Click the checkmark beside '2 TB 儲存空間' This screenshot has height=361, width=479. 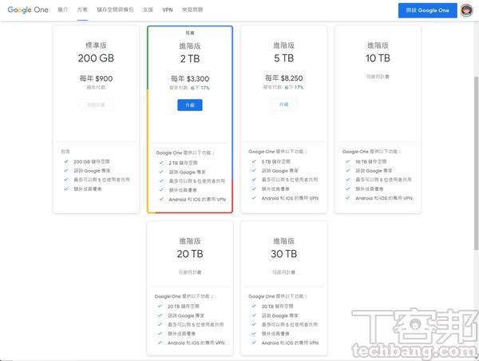click(x=161, y=163)
